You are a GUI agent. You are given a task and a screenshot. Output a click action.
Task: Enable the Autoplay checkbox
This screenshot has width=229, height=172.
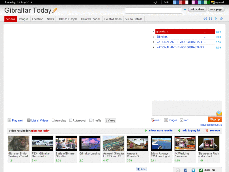click(x=53, y=120)
